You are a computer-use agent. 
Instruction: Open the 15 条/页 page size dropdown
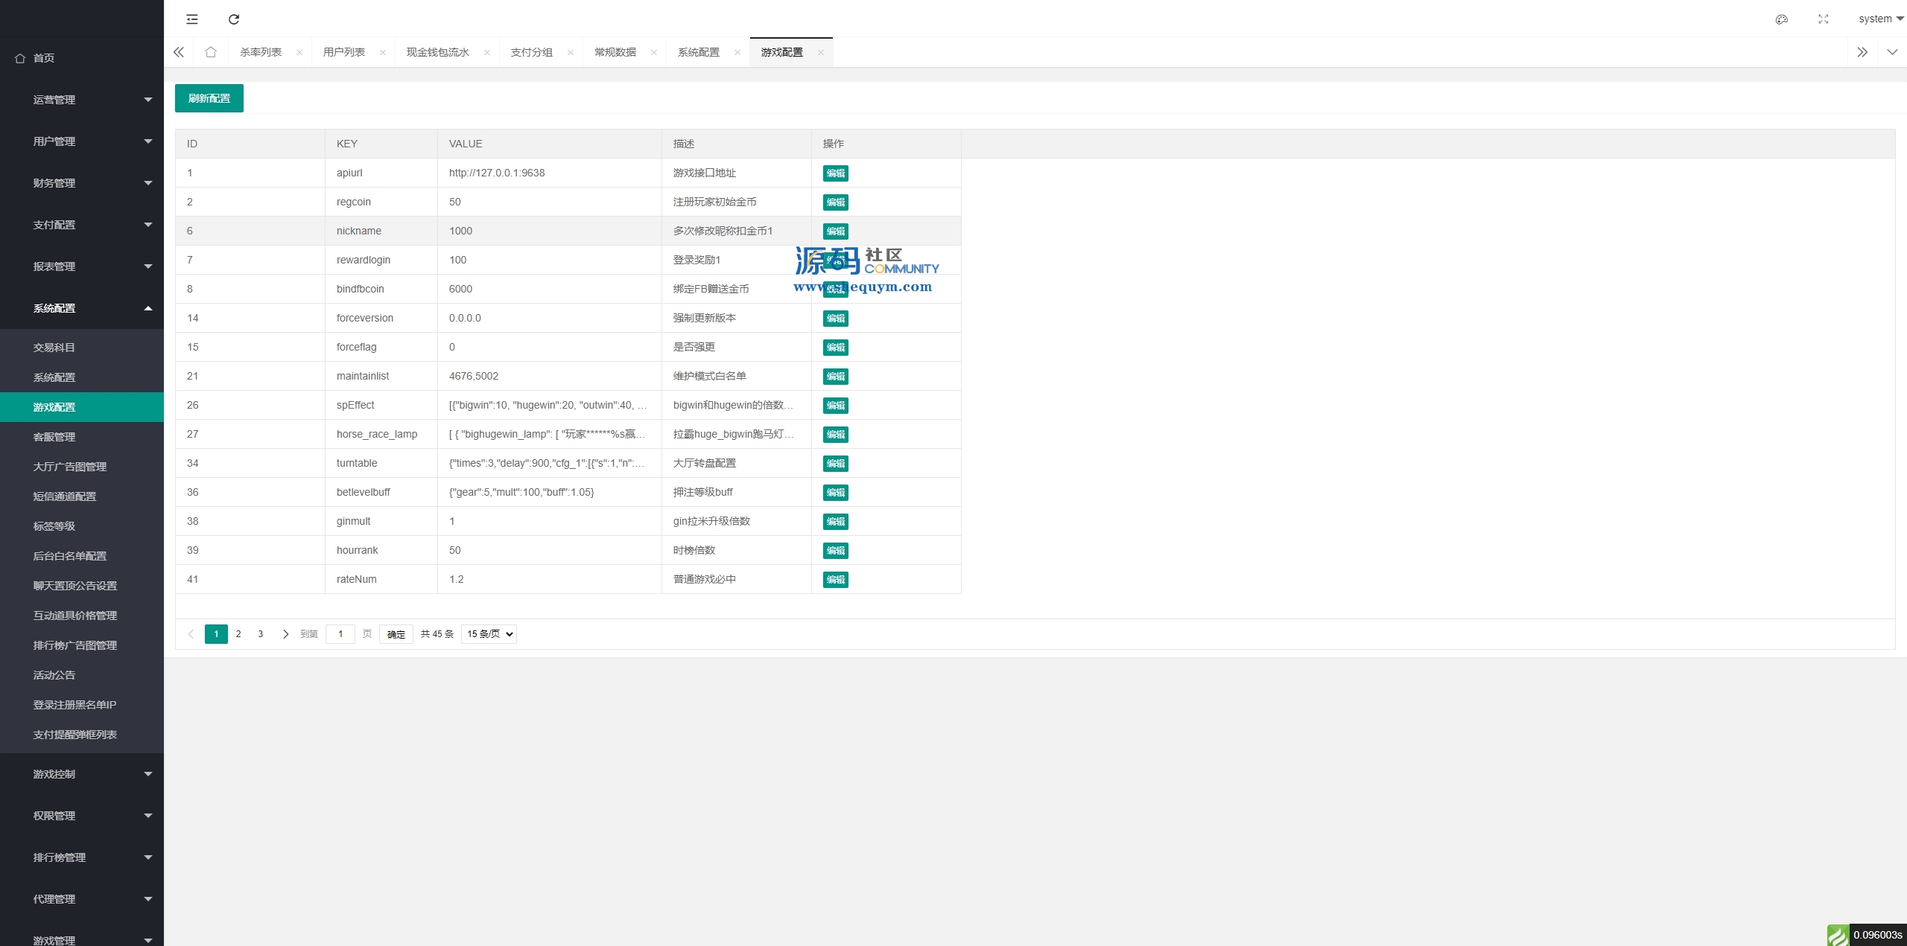(x=489, y=634)
